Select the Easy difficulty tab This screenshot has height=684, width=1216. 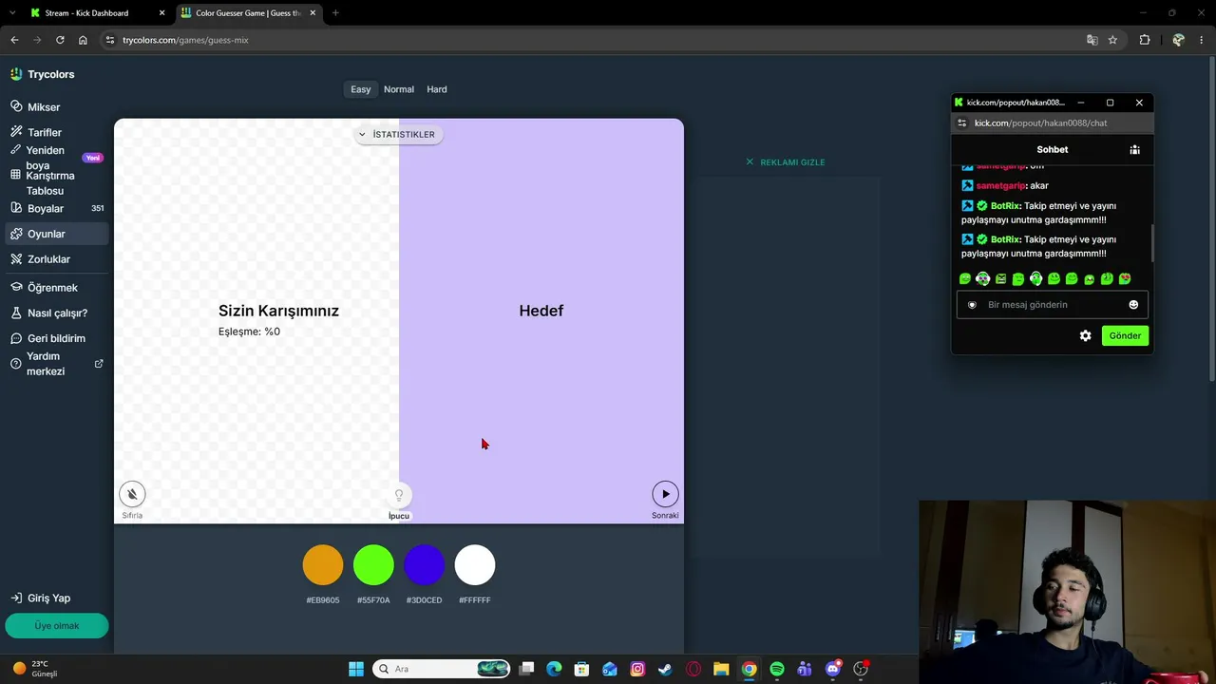(x=361, y=89)
